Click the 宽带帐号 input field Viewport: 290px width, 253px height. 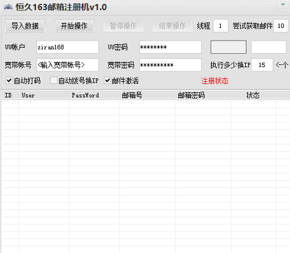(x=68, y=65)
